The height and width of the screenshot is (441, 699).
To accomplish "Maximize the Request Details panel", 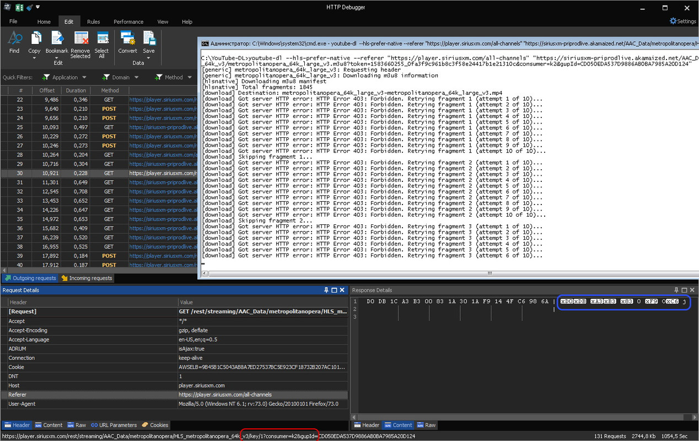I will [334, 290].
